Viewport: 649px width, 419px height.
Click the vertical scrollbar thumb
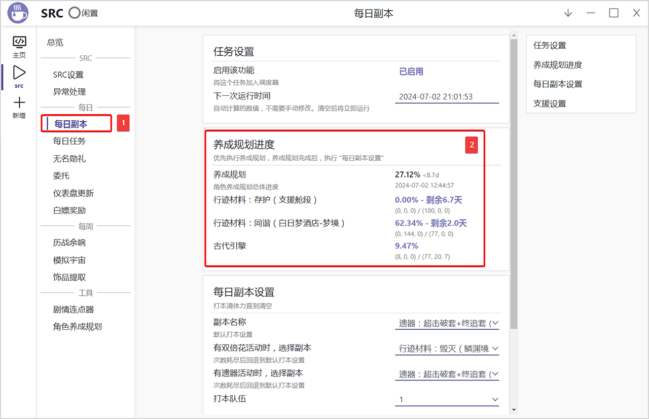(x=514, y=184)
